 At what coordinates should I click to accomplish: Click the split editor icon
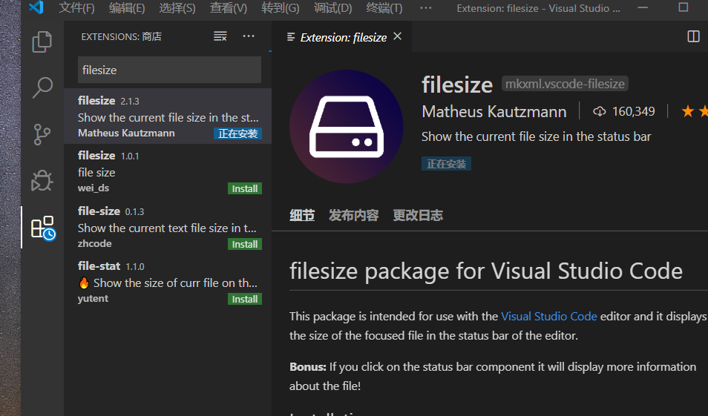click(693, 36)
